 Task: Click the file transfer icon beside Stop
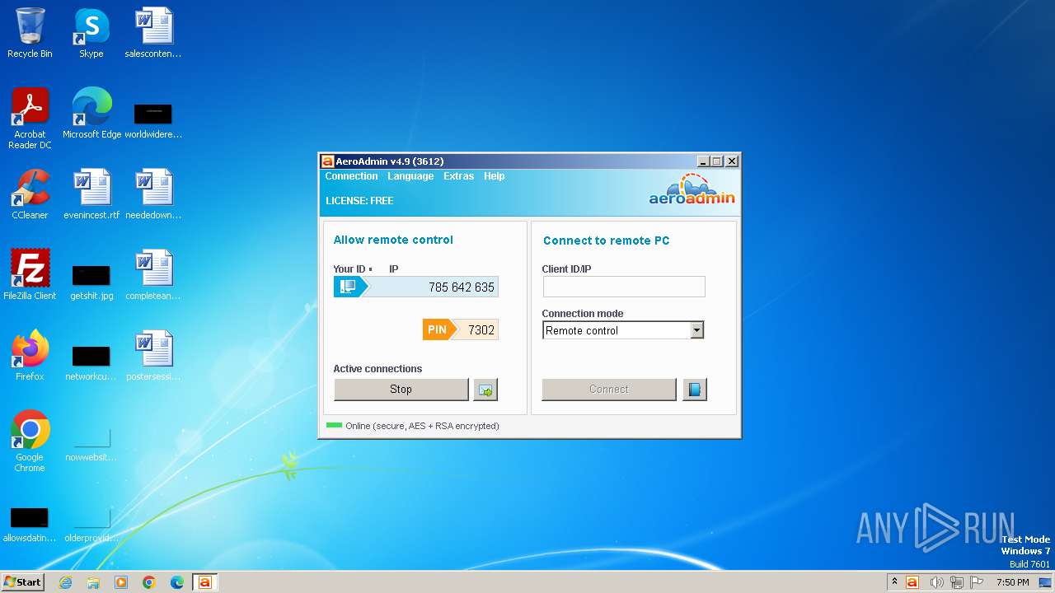tap(485, 390)
